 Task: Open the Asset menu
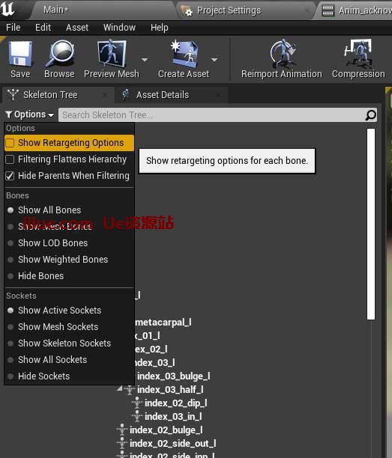point(77,28)
